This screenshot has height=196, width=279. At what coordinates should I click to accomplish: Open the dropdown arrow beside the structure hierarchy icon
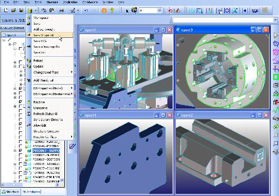[78, 11]
